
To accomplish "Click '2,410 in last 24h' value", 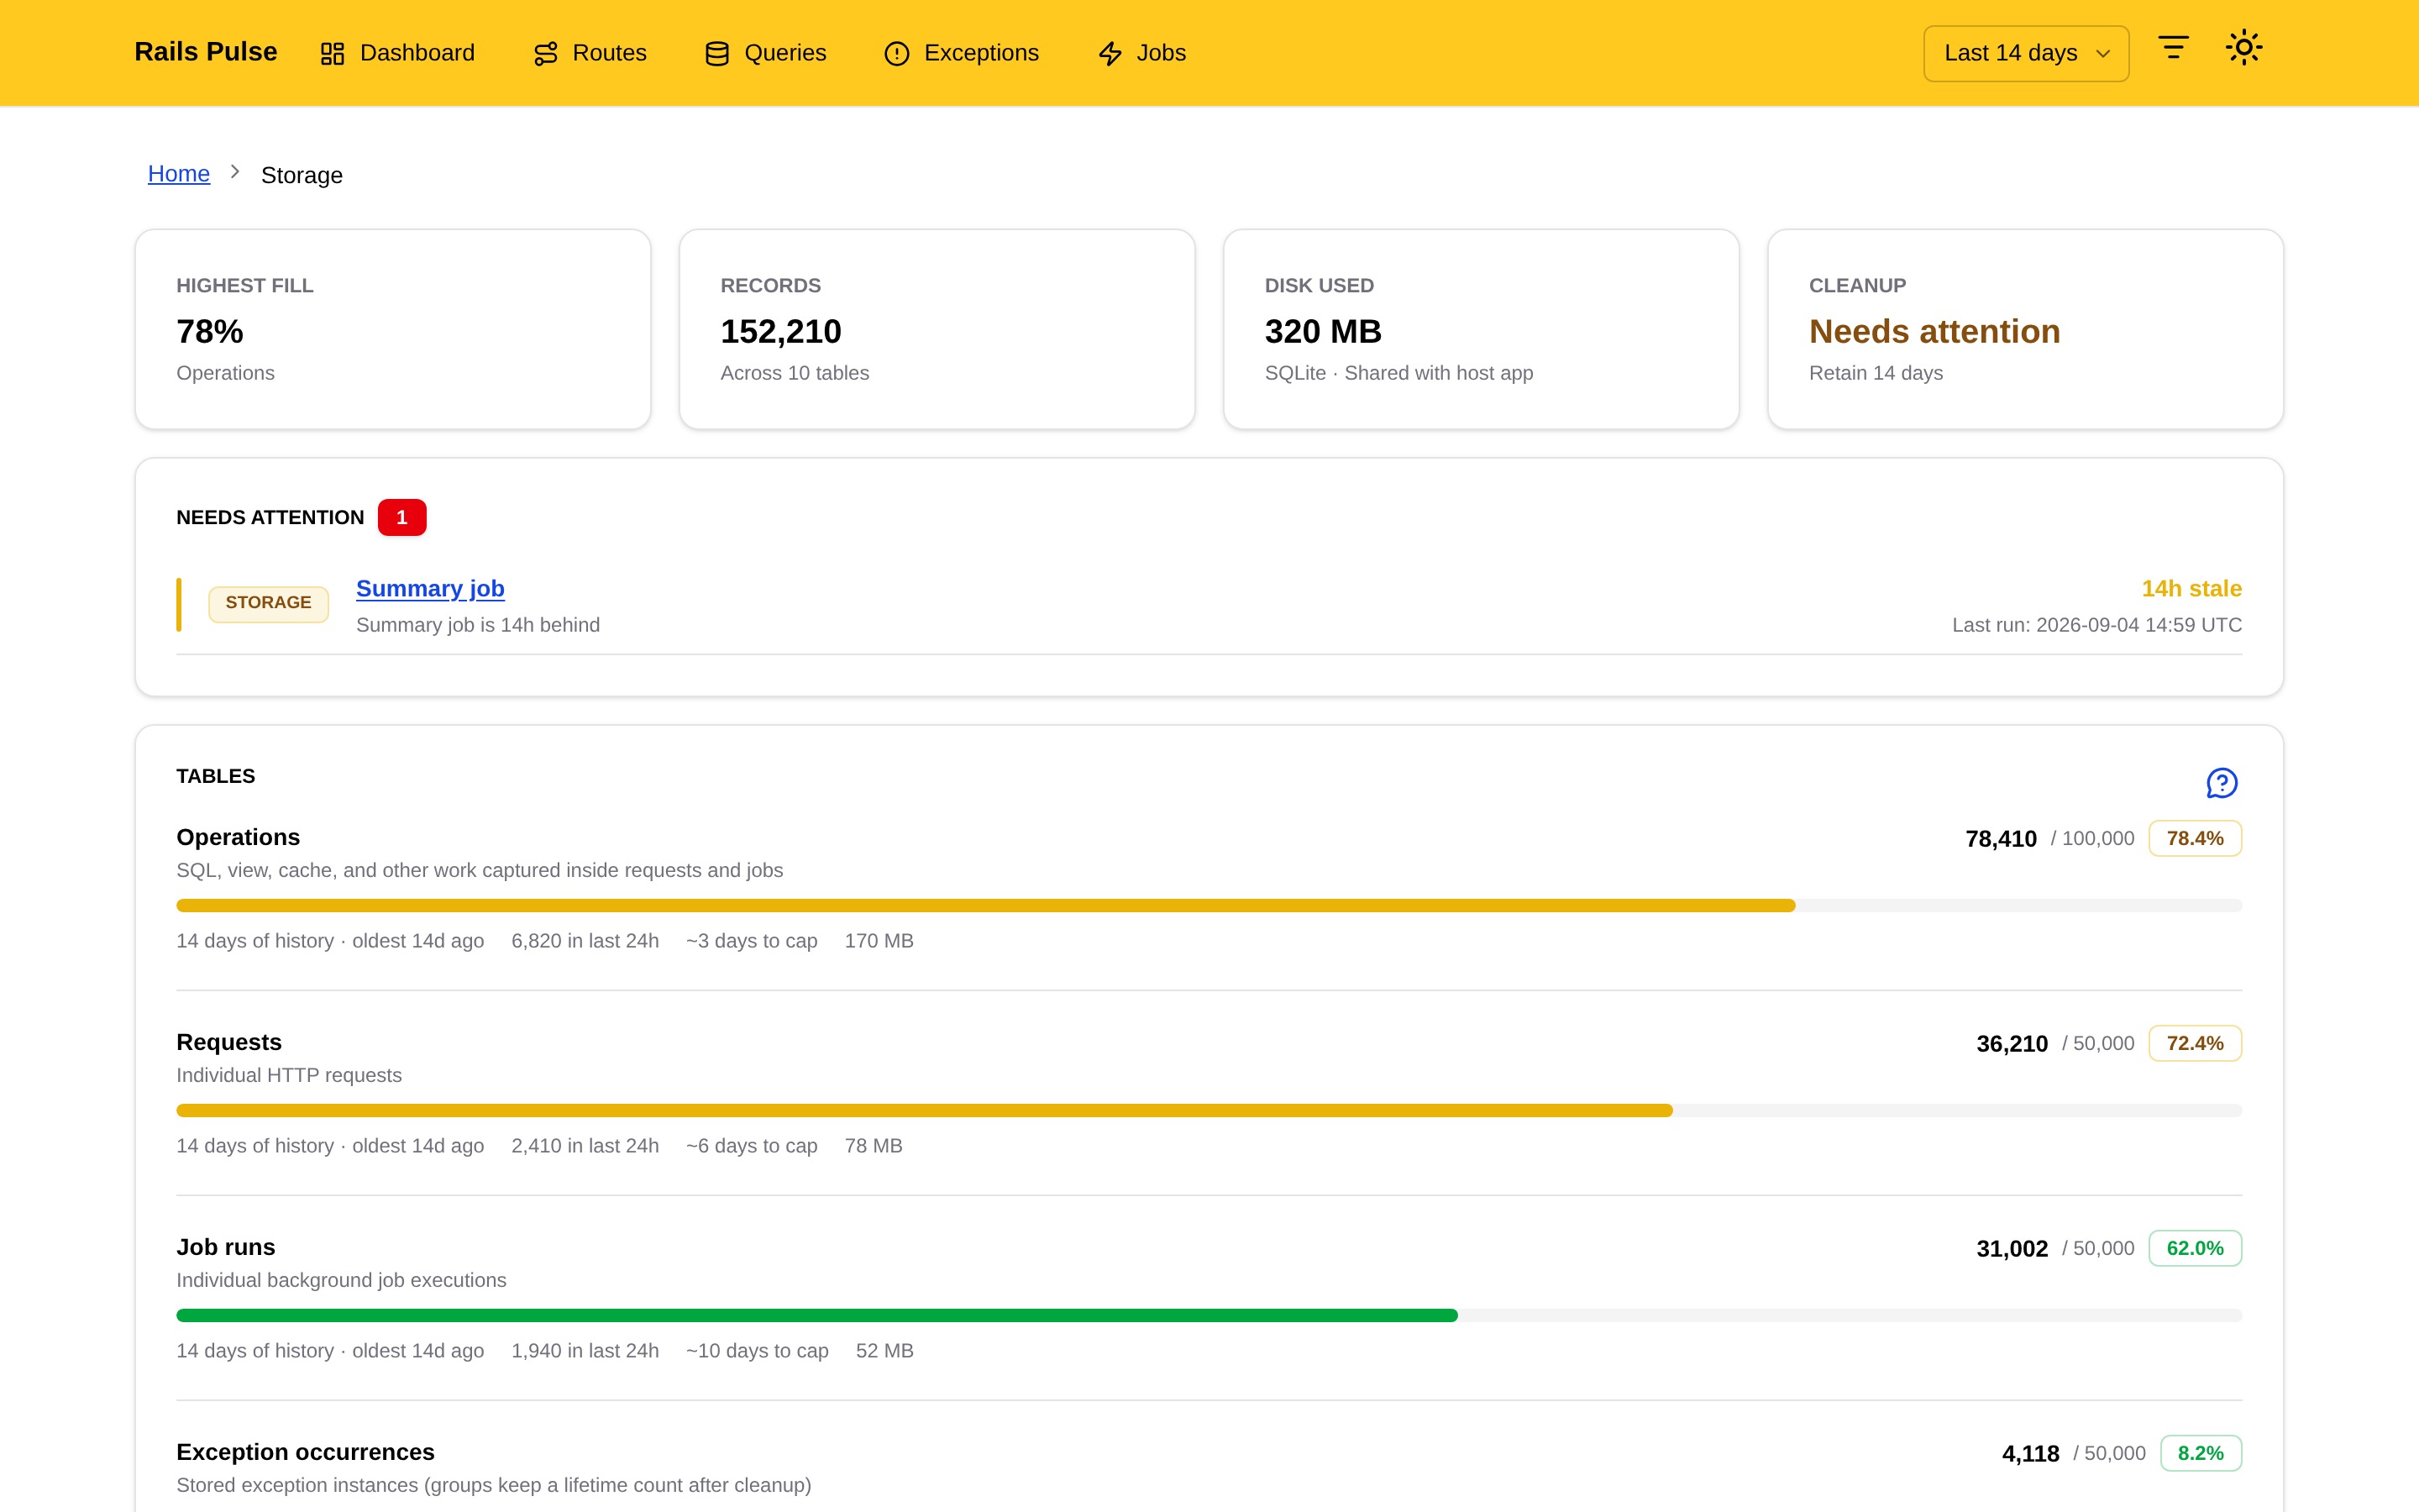I will (585, 1146).
